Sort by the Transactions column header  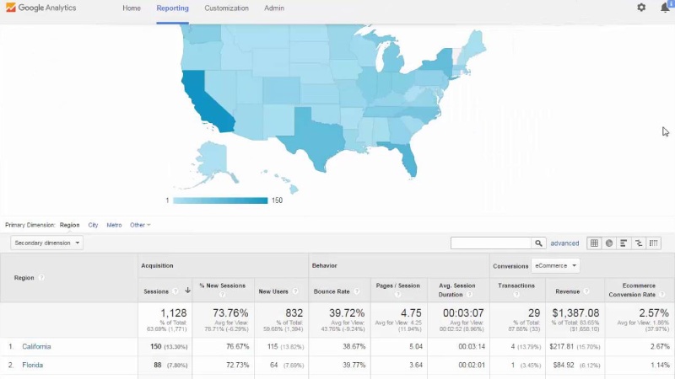(516, 286)
